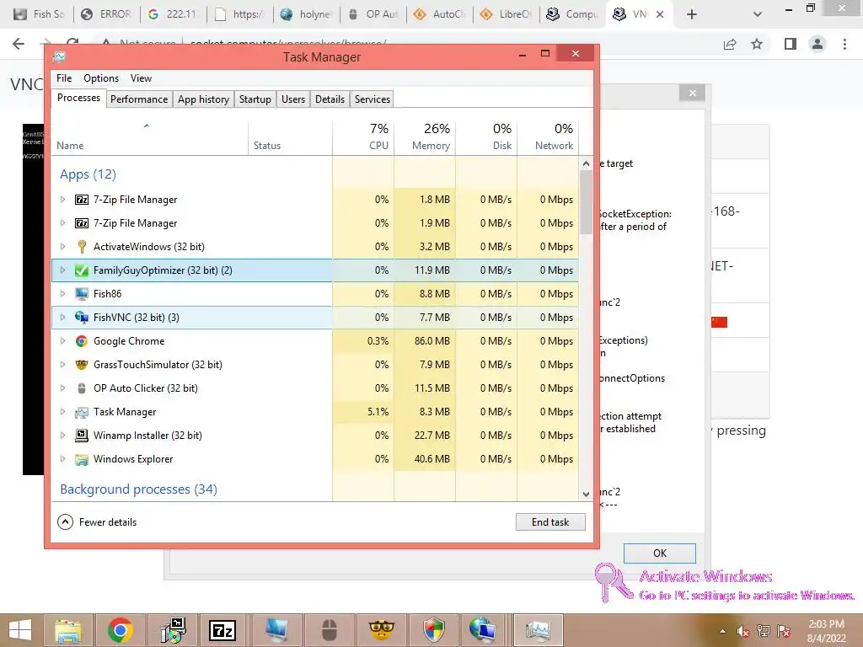Expand the Winamp Installer process group
863x647 pixels.
click(x=62, y=436)
